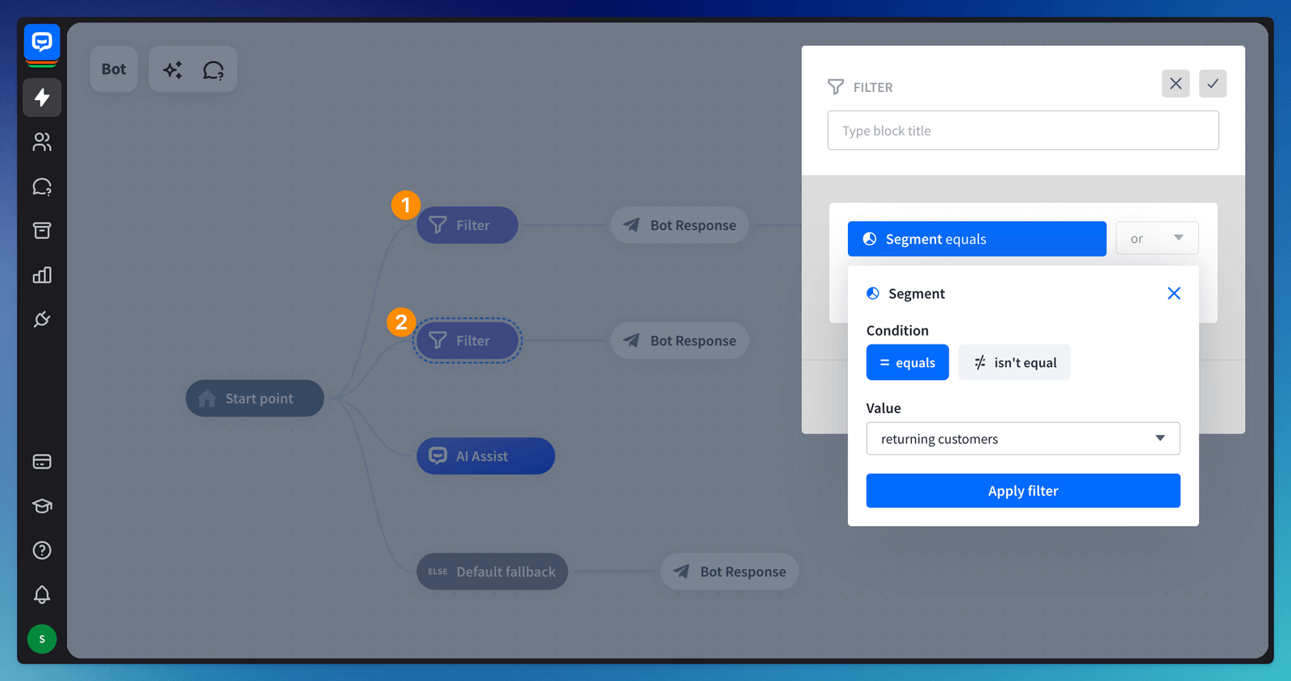
Task: Open the bell notifications icon
Action: click(42, 595)
